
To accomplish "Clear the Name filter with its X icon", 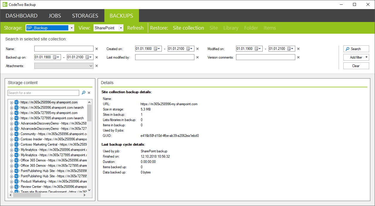I will 96,49.
